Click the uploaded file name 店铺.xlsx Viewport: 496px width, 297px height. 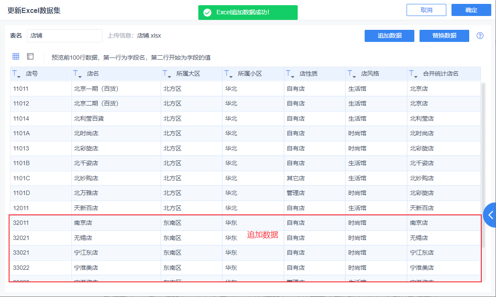click(149, 35)
